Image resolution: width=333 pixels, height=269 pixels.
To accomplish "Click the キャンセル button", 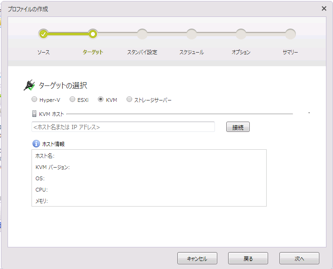I will 197,258.
